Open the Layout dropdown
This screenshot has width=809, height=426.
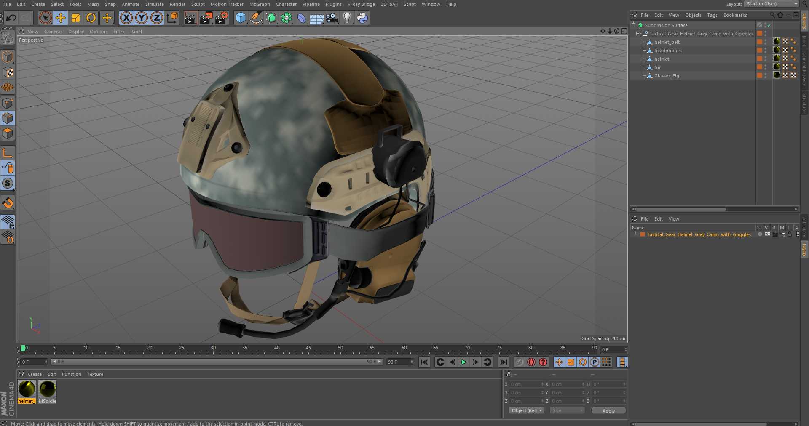tap(771, 4)
